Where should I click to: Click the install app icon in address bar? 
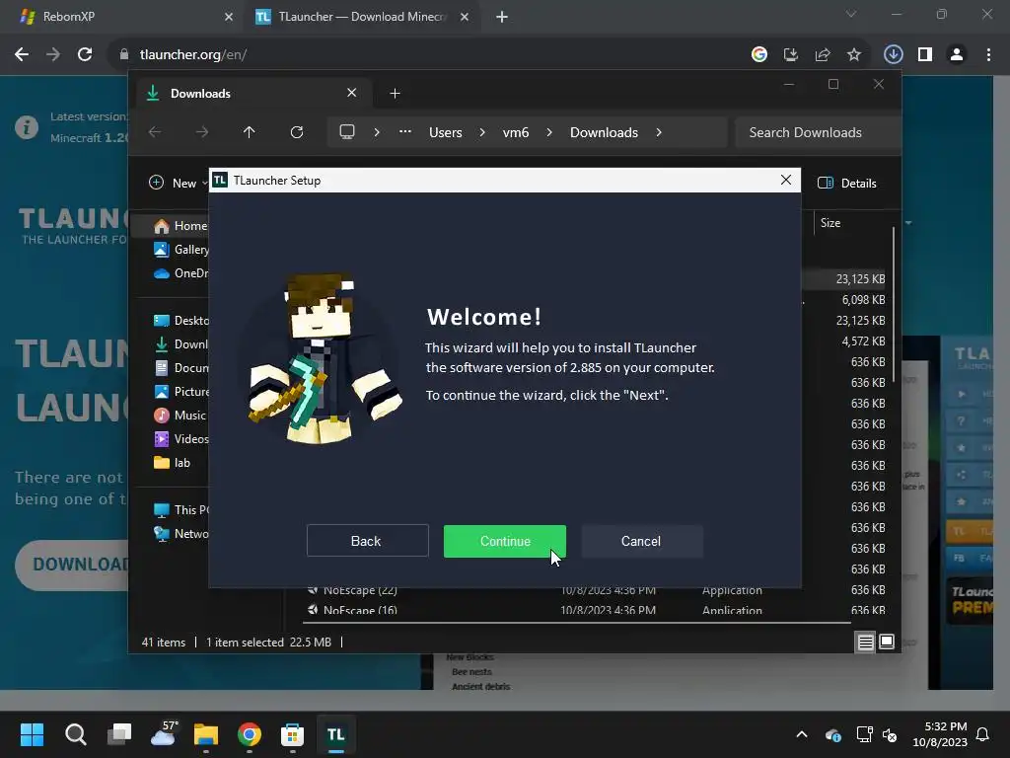pyautogui.click(x=791, y=55)
